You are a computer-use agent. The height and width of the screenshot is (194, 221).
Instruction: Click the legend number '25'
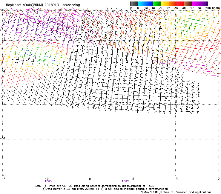[x=168, y=8]
